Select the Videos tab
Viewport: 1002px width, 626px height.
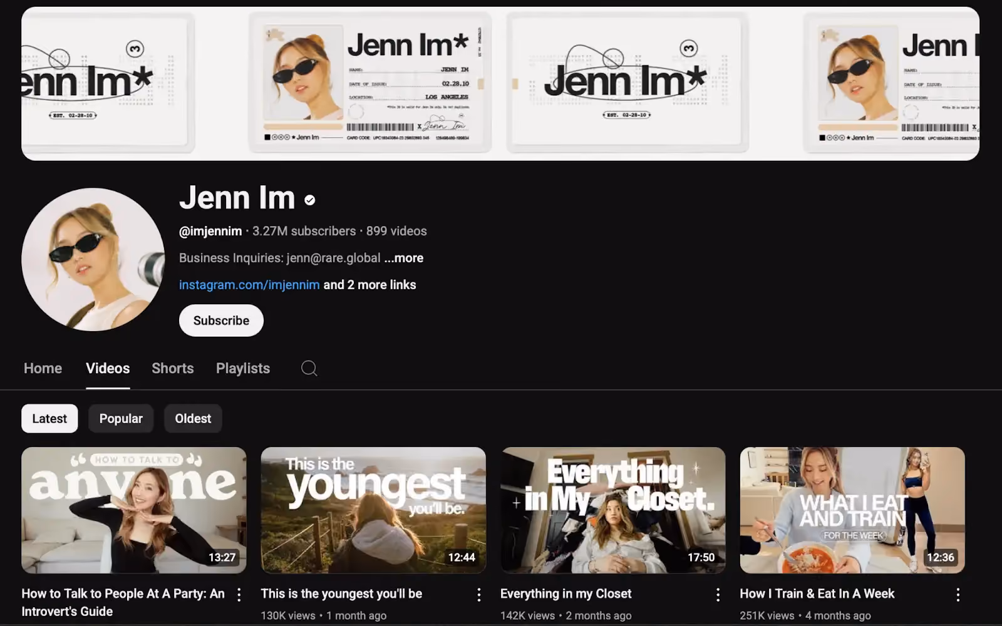tap(108, 368)
